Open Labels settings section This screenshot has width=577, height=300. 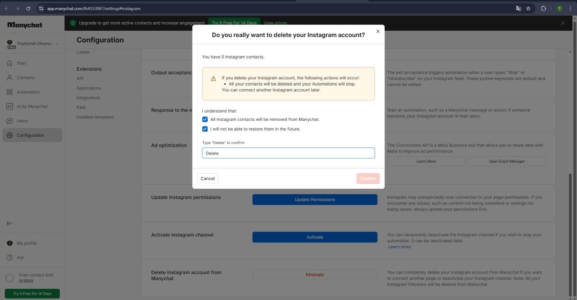[83, 52]
